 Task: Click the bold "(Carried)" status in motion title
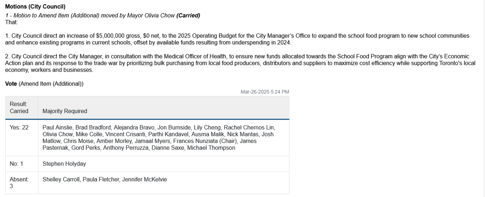pyautogui.click(x=188, y=16)
